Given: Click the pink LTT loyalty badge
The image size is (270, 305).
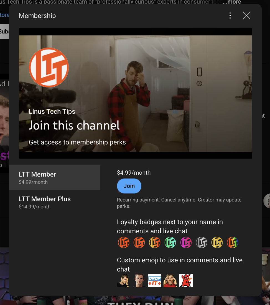Looking at the screenshot, I should (186, 242).
